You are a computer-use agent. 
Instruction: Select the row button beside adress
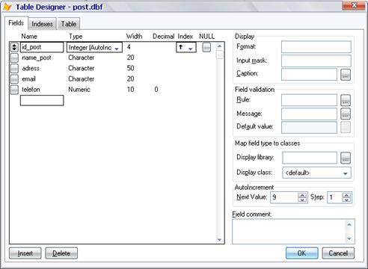(14, 69)
